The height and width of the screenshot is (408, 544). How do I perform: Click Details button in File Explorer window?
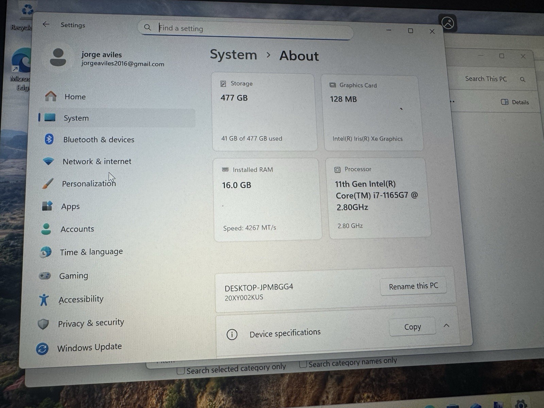pyautogui.click(x=515, y=102)
